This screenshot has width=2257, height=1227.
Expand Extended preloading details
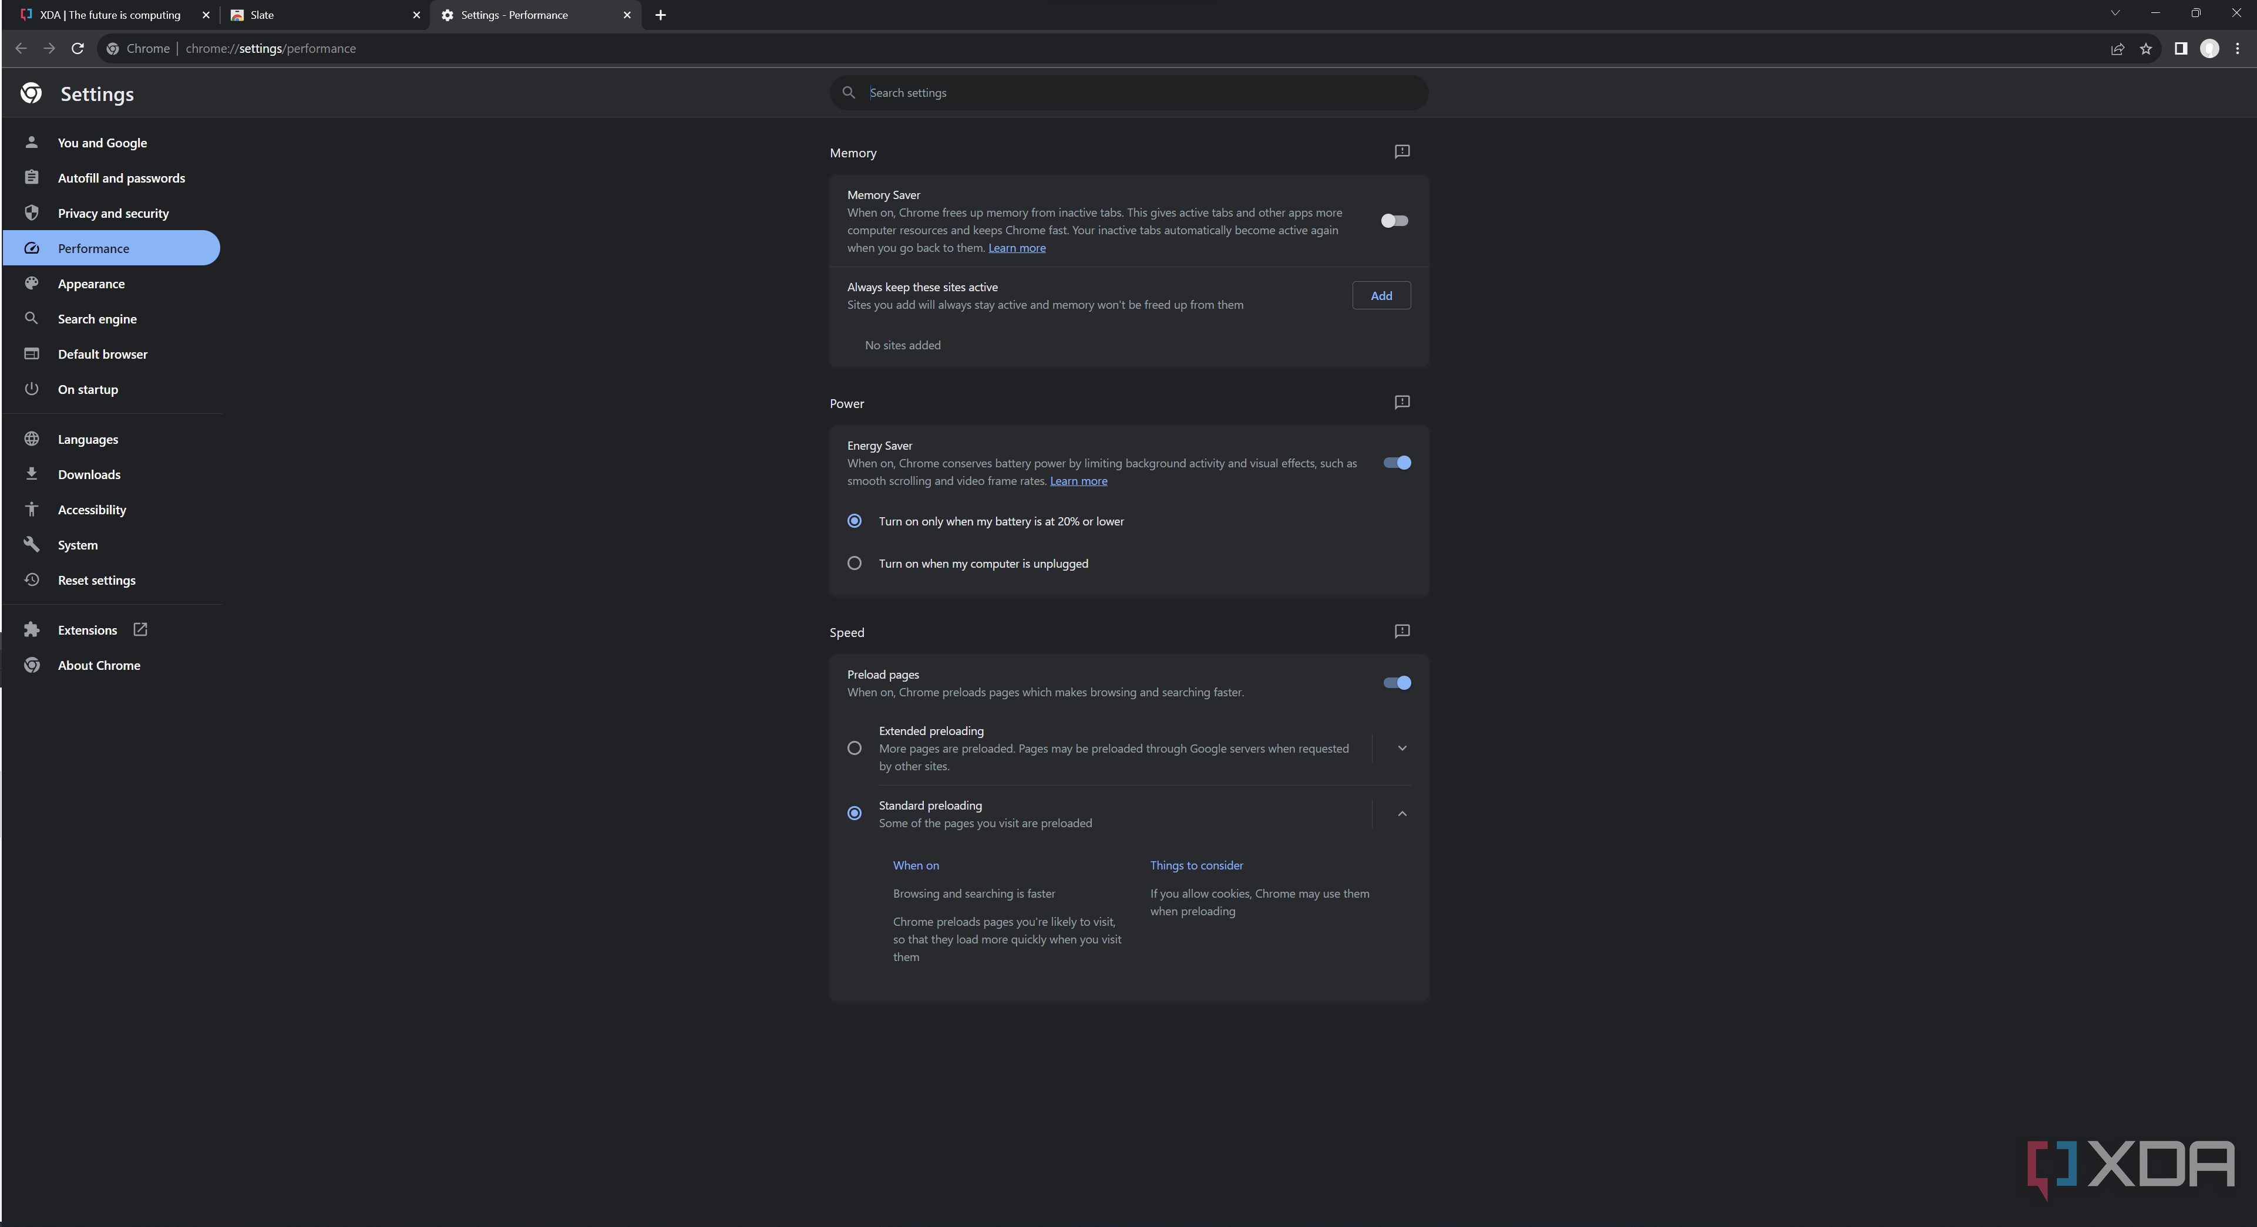click(x=1402, y=748)
